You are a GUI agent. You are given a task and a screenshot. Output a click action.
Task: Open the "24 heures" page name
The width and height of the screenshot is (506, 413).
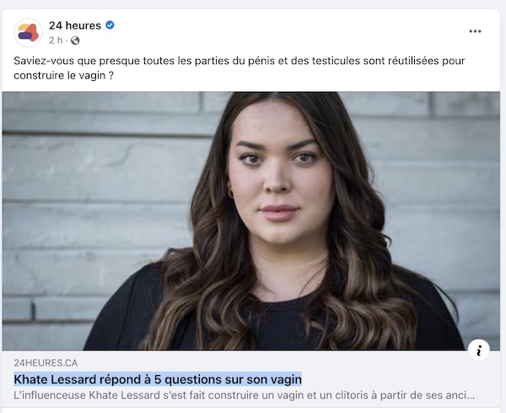pos(75,25)
